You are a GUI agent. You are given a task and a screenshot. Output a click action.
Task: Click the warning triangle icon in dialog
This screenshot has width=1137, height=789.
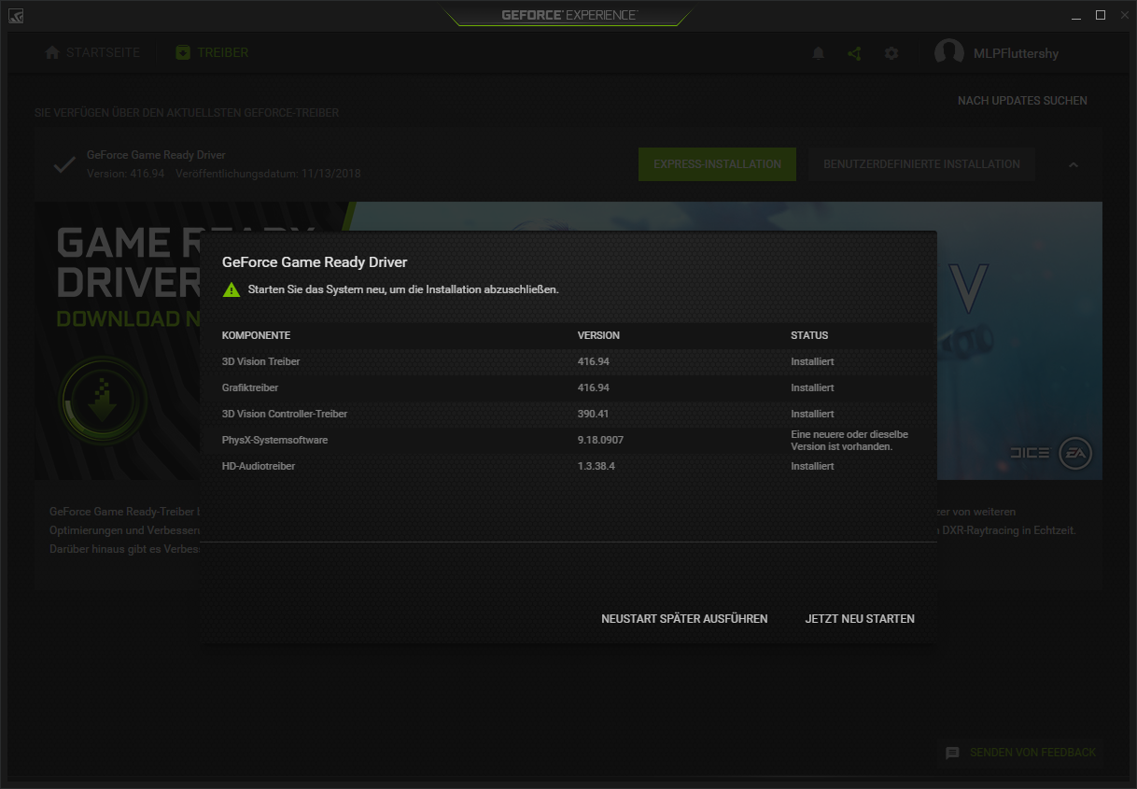coord(232,289)
